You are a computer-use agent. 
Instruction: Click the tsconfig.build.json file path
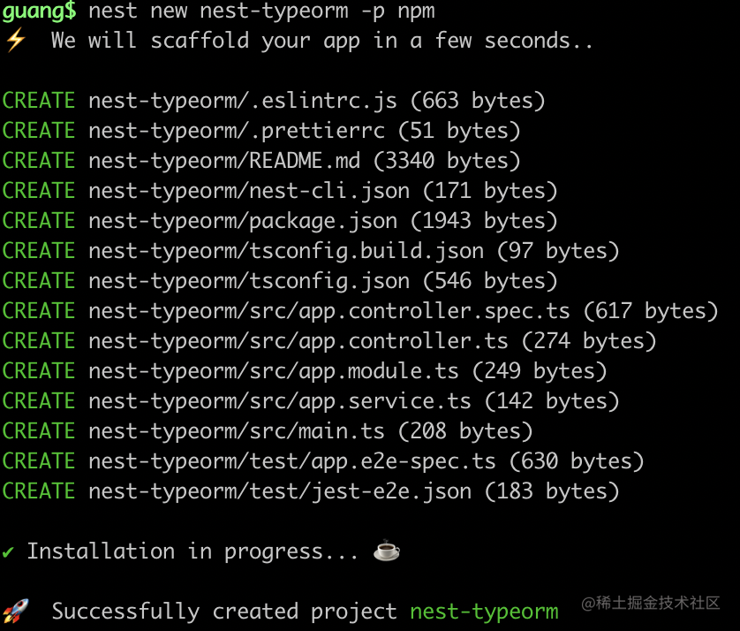[x=286, y=251]
